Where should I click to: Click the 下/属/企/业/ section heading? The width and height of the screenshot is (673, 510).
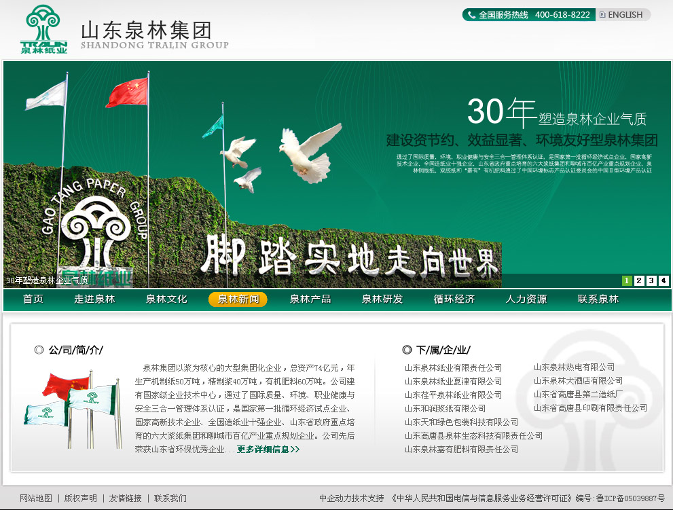[x=443, y=350]
